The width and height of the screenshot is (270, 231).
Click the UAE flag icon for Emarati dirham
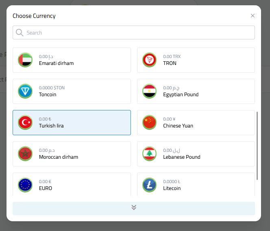25,60
